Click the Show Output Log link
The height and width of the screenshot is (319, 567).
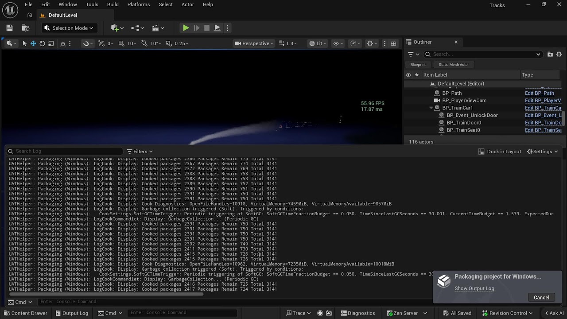(x=474, y=288)
